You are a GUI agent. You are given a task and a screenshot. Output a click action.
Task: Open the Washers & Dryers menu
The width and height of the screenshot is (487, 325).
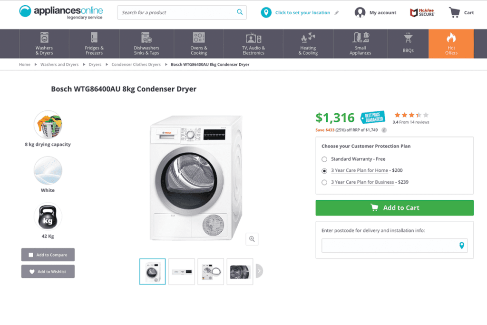pyautogui.click(x=44, y=44)
